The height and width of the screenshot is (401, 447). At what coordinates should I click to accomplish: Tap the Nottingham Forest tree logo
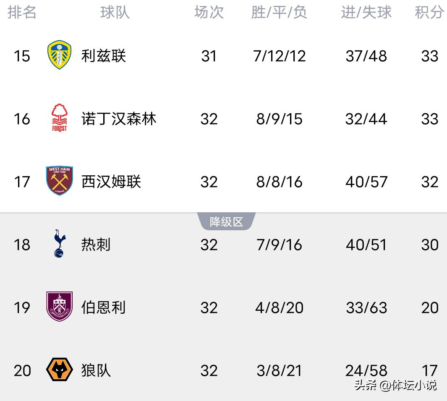click(59, 118)
